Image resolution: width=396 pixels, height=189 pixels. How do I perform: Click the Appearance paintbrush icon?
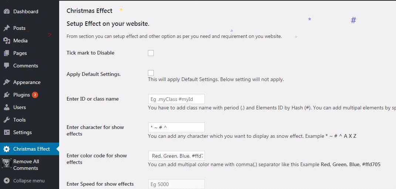point(7,82)
